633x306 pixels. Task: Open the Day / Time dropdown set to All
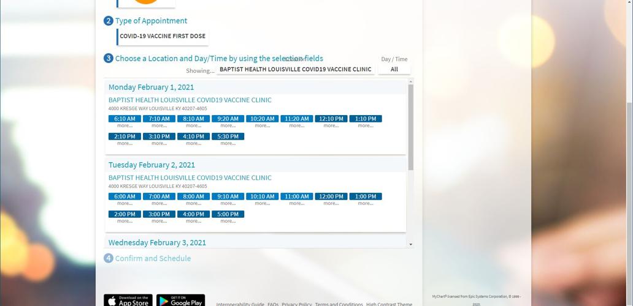point(394,69)
